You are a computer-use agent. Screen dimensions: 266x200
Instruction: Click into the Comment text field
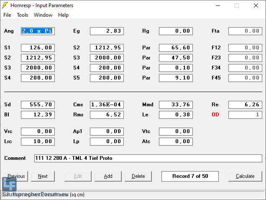coord(148,158)
